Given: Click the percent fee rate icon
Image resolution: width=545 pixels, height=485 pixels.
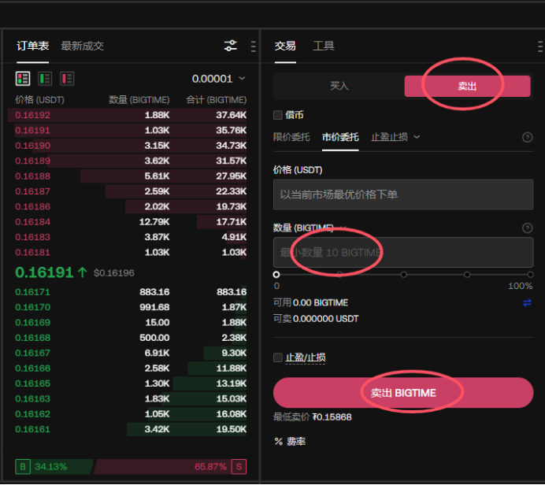Looking at the screenshot, I should (x=279, y=442).
